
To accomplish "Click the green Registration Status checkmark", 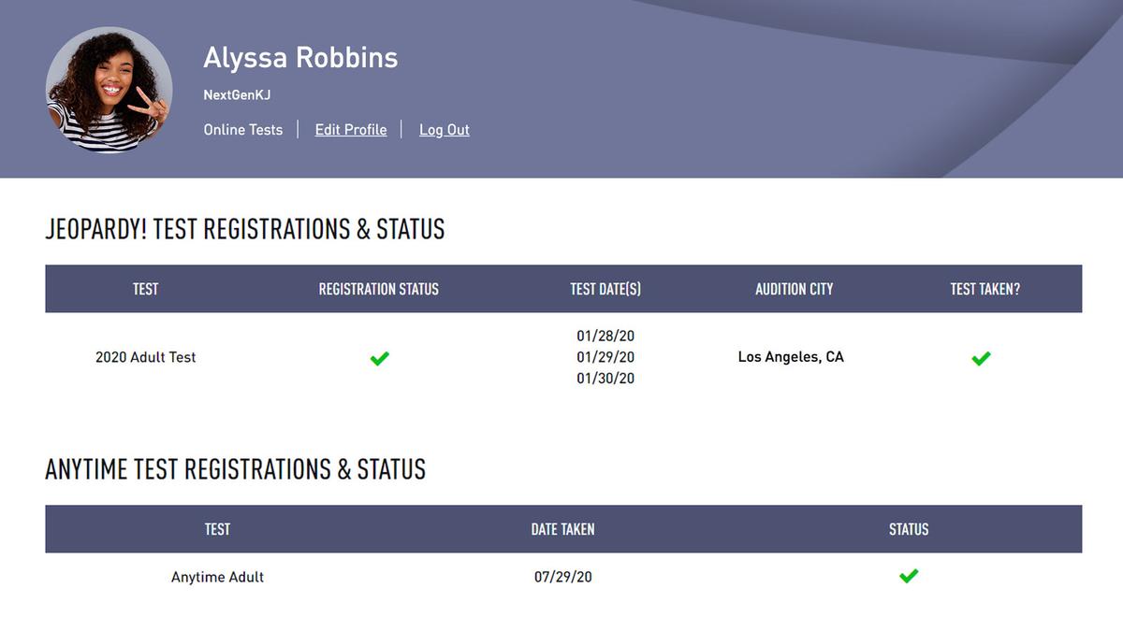I will pyautogui.click(x=379, y=358).
